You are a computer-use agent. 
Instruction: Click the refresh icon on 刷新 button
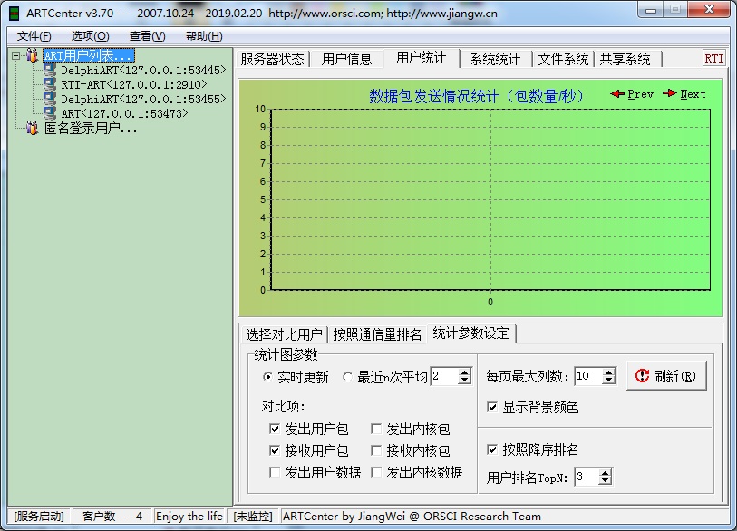(x=642, y=376)
